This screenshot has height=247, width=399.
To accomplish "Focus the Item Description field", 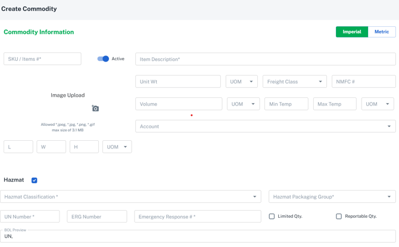I will point(265,59).
